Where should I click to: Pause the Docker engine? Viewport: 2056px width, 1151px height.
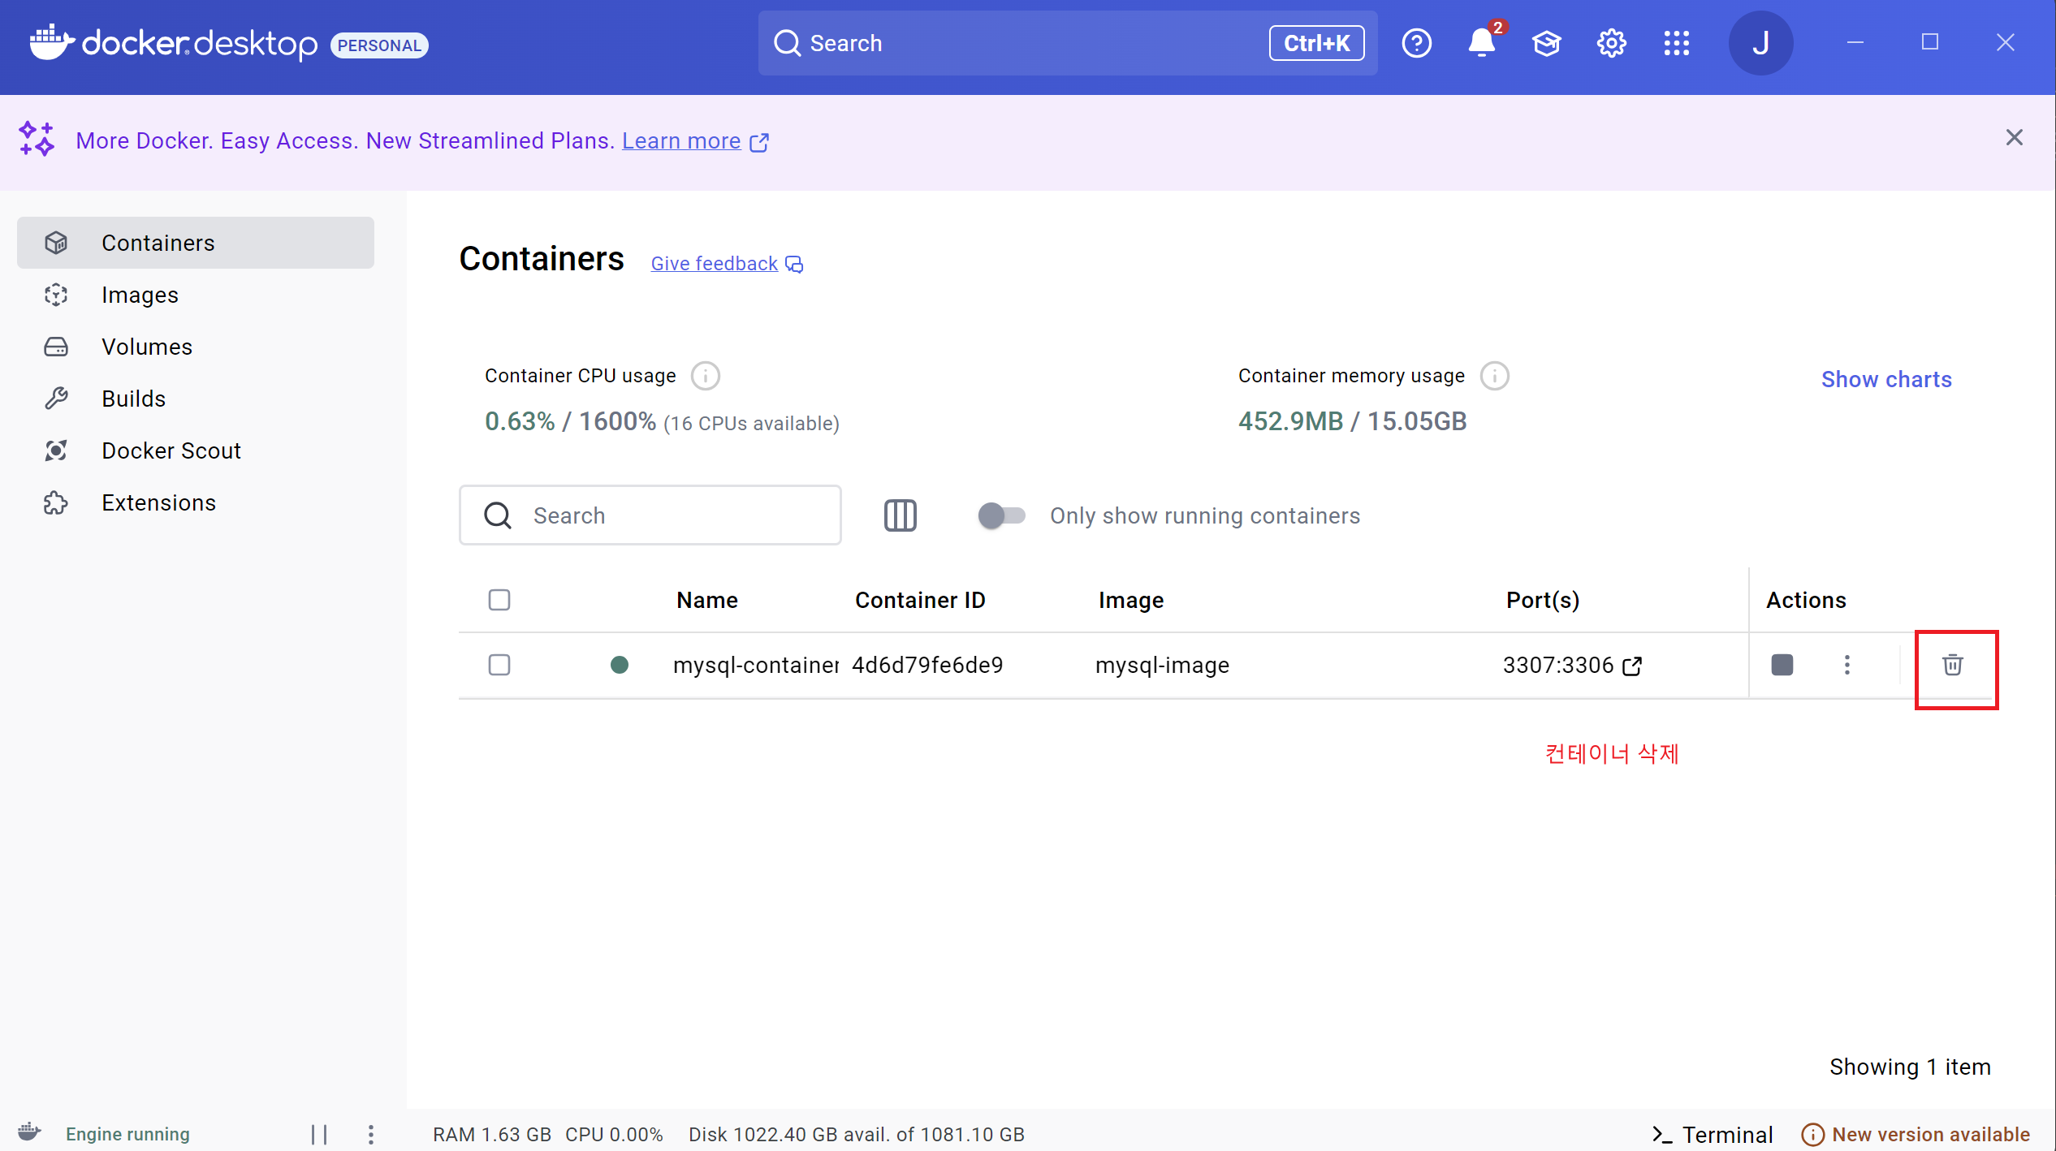coord(319,1134)
